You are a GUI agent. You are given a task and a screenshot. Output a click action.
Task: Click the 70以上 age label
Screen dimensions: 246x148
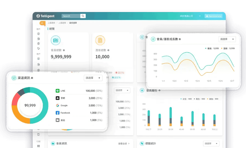[x=214, y=129]
